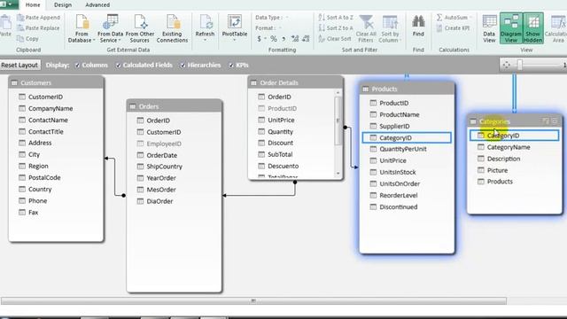Create a KPI
The width and height of the screenshot is (567, 319).
(453, 27)
